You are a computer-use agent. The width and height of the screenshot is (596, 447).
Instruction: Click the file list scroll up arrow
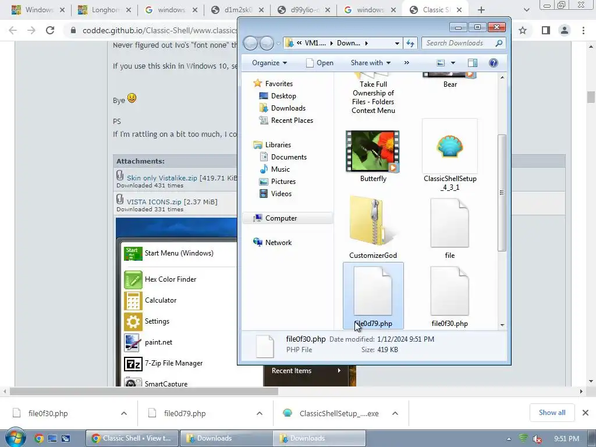(x=502, y=77)
